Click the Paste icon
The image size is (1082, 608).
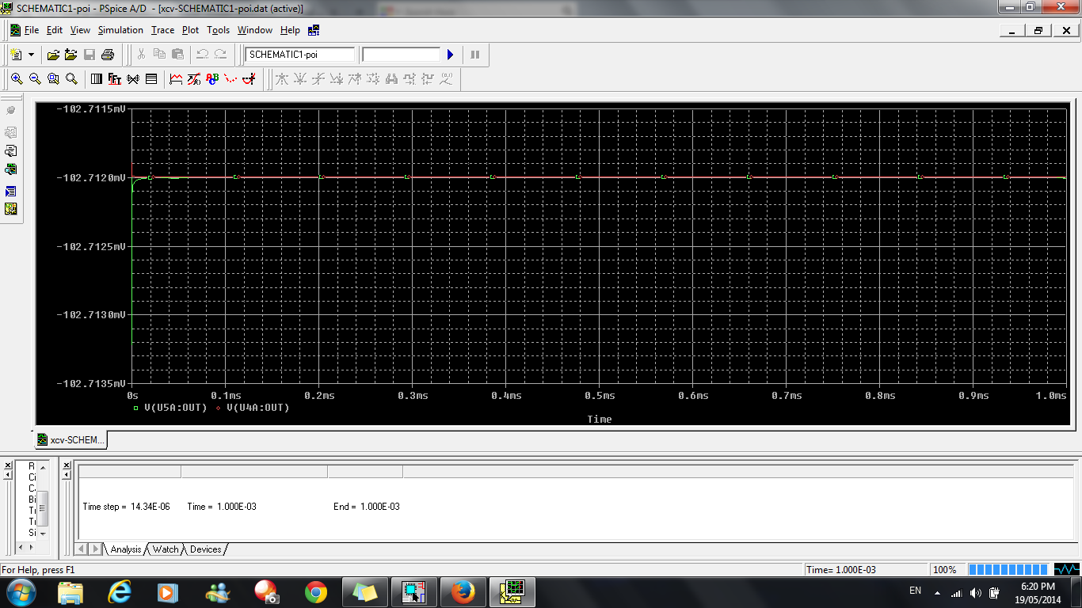coord(177,55)
